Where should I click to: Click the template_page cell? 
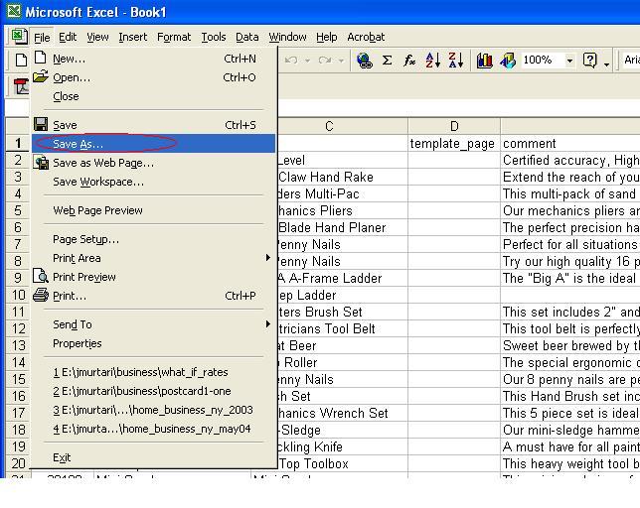(x=454, y=144)
